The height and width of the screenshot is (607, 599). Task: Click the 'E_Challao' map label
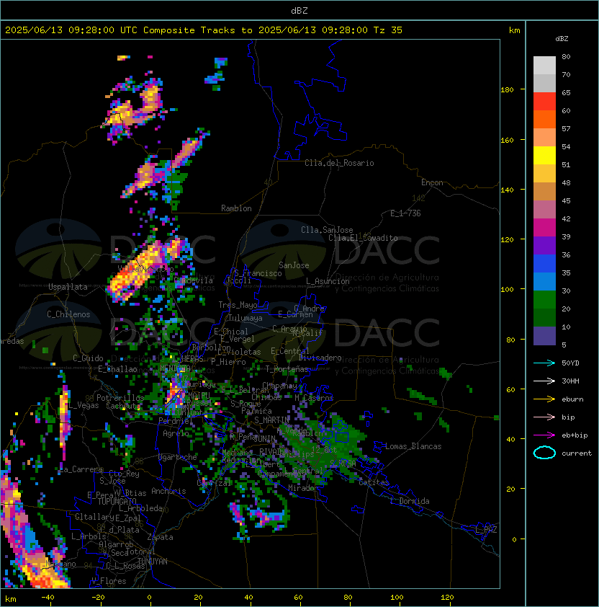click(x=117, y=369)
